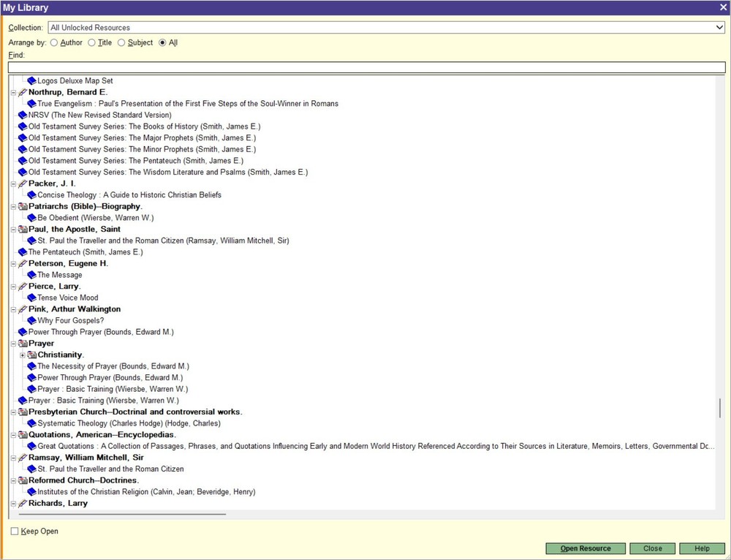Click the author pencil icon beside Packer, J. I.

pos(21,183)
